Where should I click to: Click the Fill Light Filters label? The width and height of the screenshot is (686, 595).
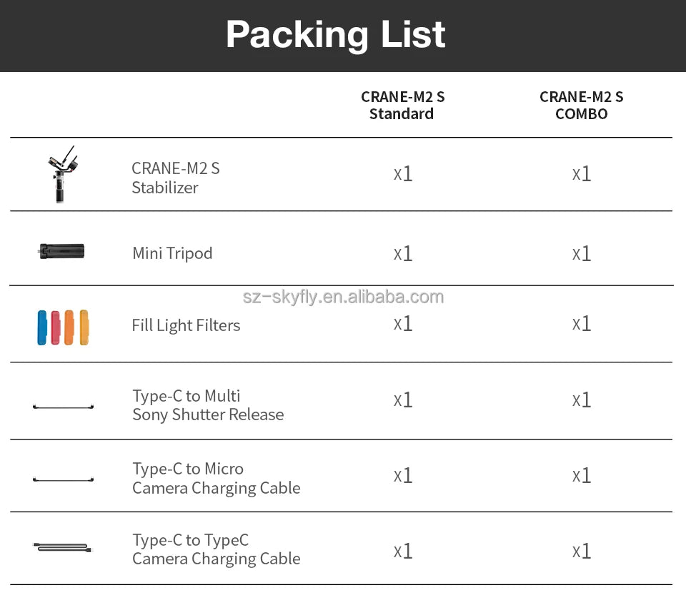point(186,325)
